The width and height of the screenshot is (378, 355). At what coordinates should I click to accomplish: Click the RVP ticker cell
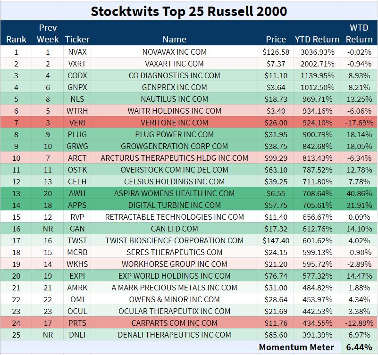77,217
